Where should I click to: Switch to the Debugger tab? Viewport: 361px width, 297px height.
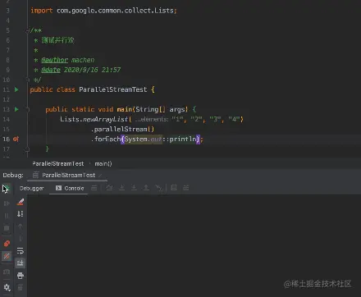[x=32, y=188]
